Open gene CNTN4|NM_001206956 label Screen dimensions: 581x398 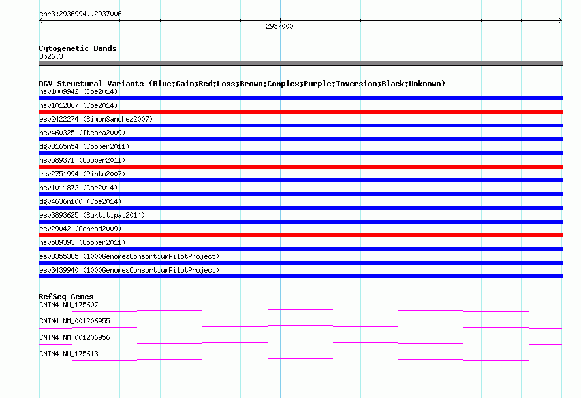click(x=74, y=337)
